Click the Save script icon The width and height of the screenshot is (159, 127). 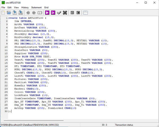click(x=15, y=13)
